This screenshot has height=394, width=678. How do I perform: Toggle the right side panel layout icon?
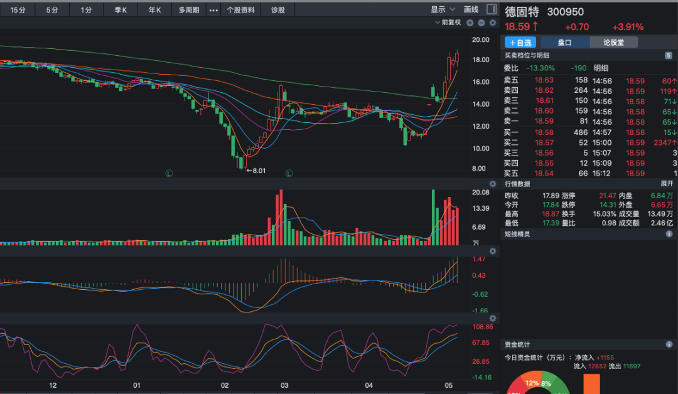[x=492, y=9]
